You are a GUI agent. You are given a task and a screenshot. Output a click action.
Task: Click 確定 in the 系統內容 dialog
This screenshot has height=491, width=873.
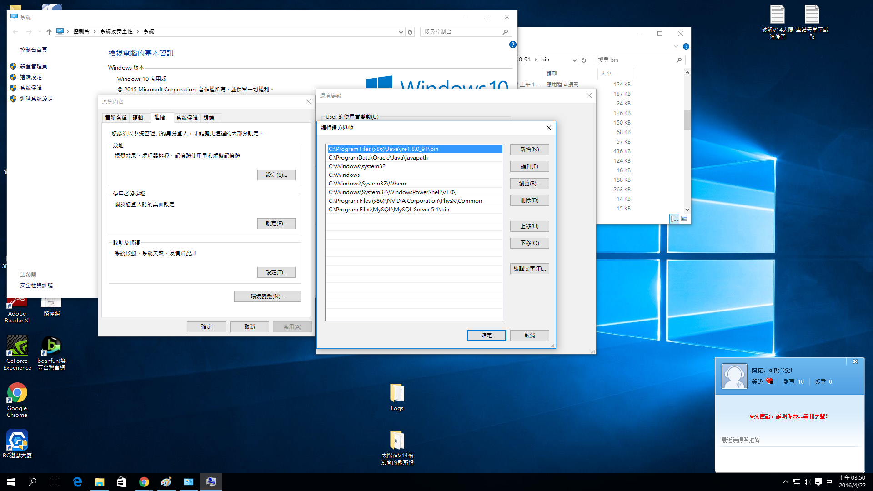206,327
